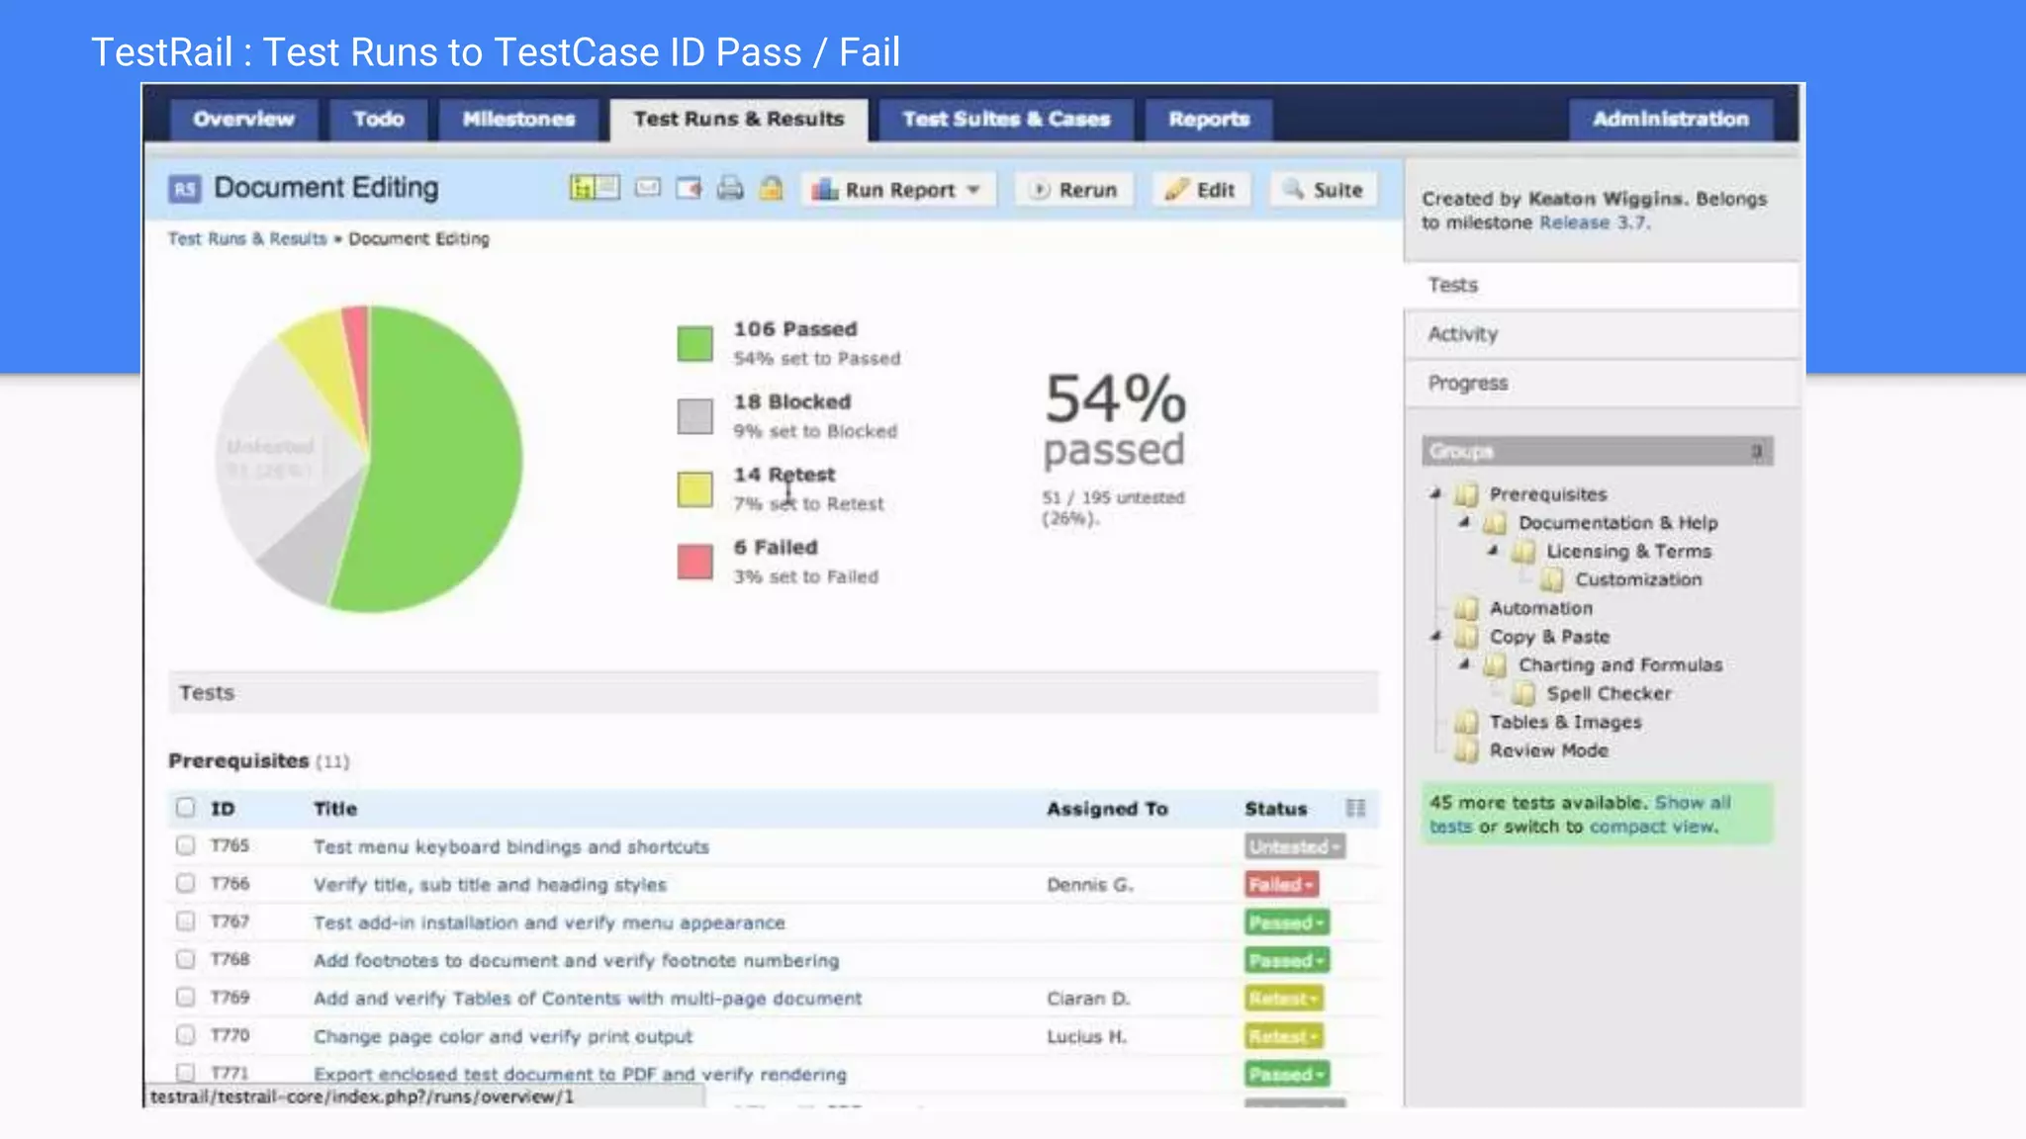Click the Suite button
This screenshot has height=1139, width=2026.
click(x=1324, y=190)
